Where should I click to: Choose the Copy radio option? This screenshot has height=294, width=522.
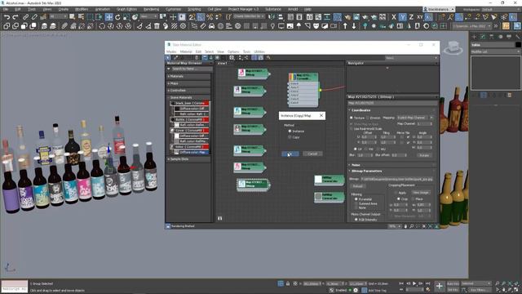coord(290,137)
